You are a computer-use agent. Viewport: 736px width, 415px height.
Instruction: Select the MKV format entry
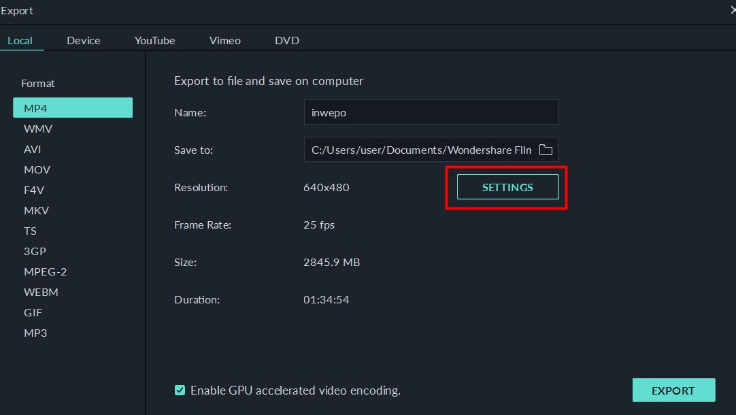tap(36, 210)
